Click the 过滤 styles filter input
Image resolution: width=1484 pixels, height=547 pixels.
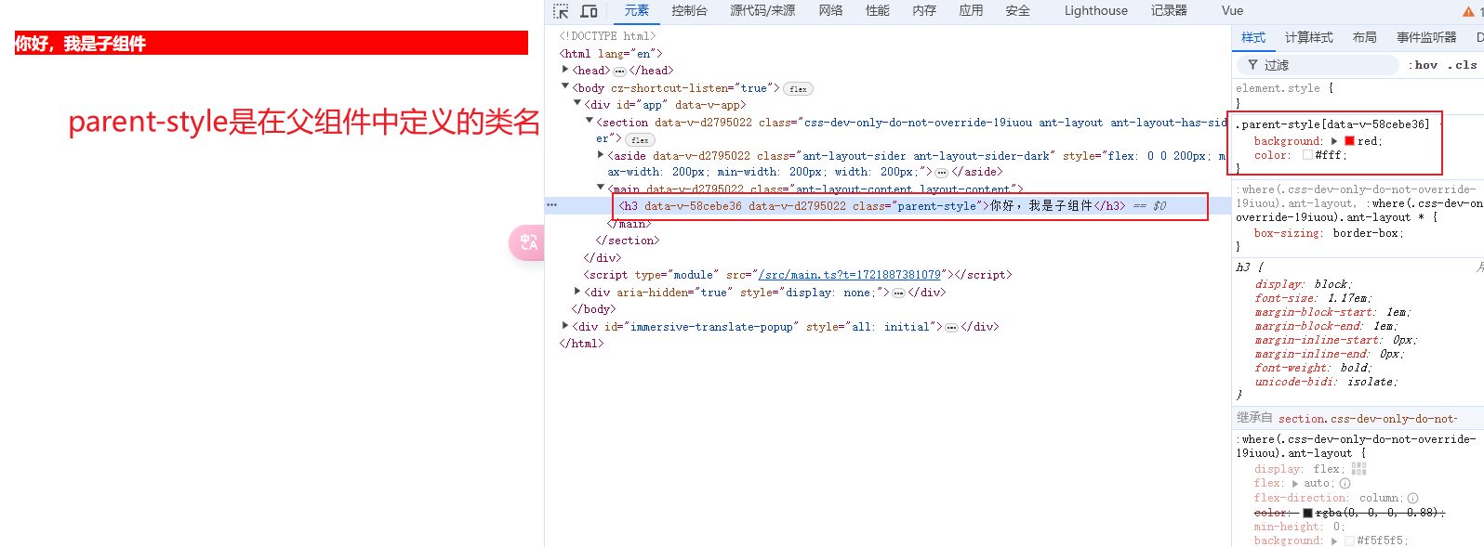1318,65
